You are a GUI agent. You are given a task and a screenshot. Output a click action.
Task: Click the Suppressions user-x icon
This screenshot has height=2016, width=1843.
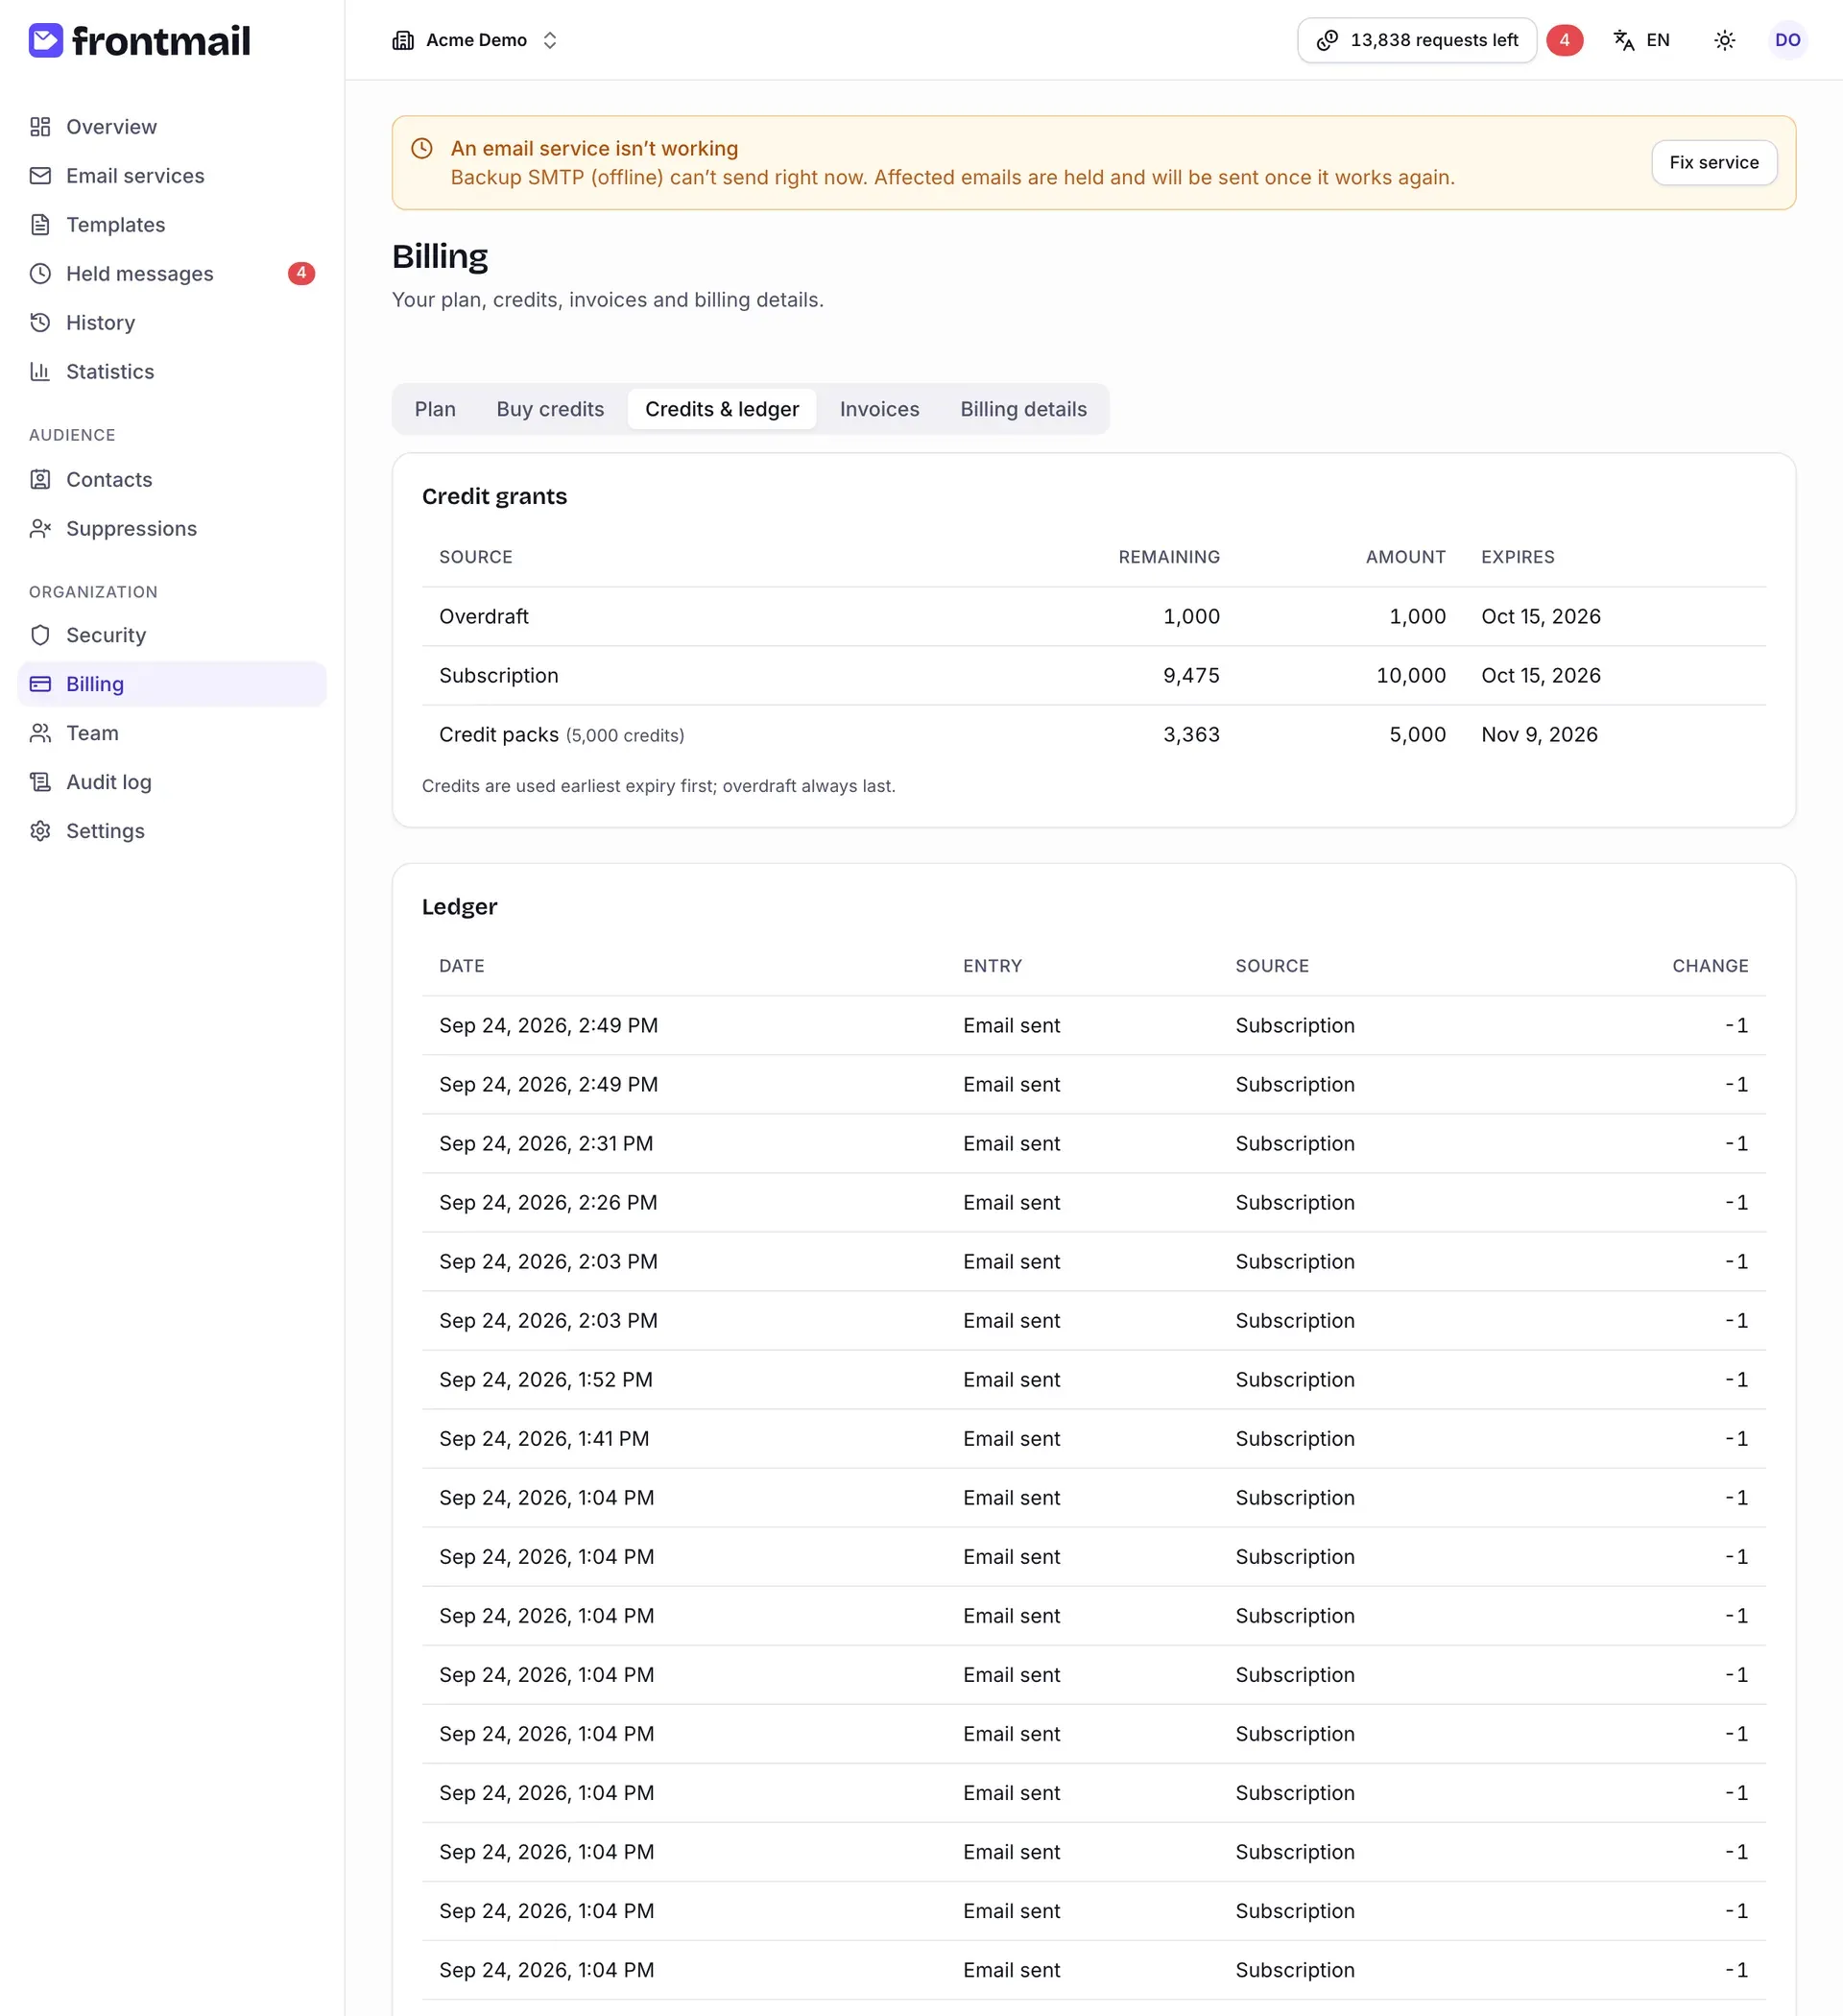tap(40, 529)
